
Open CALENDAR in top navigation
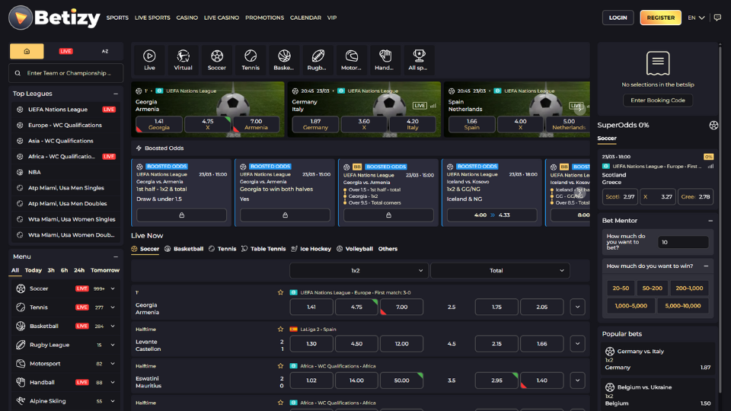[x=305, y=18]
